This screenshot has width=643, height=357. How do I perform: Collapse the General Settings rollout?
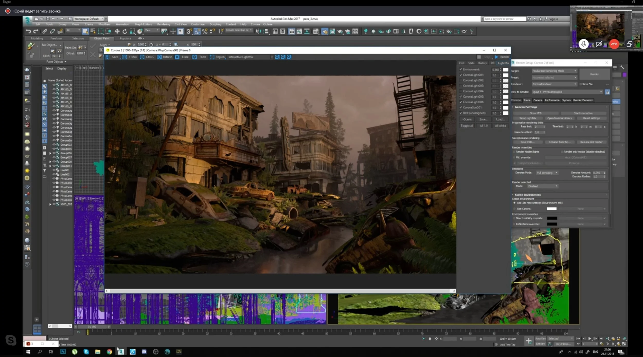click(526, 107)
